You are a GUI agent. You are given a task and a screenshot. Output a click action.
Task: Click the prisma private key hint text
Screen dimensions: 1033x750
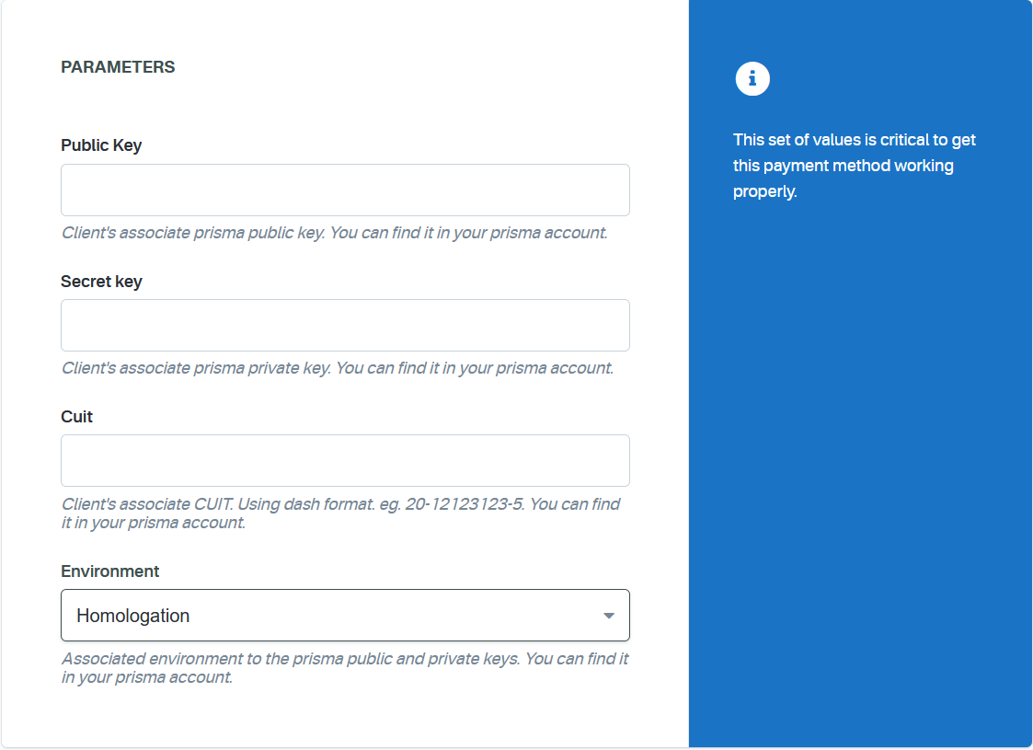tap(337, 368)
